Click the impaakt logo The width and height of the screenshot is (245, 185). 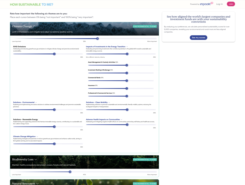click(x=206, y=4)
